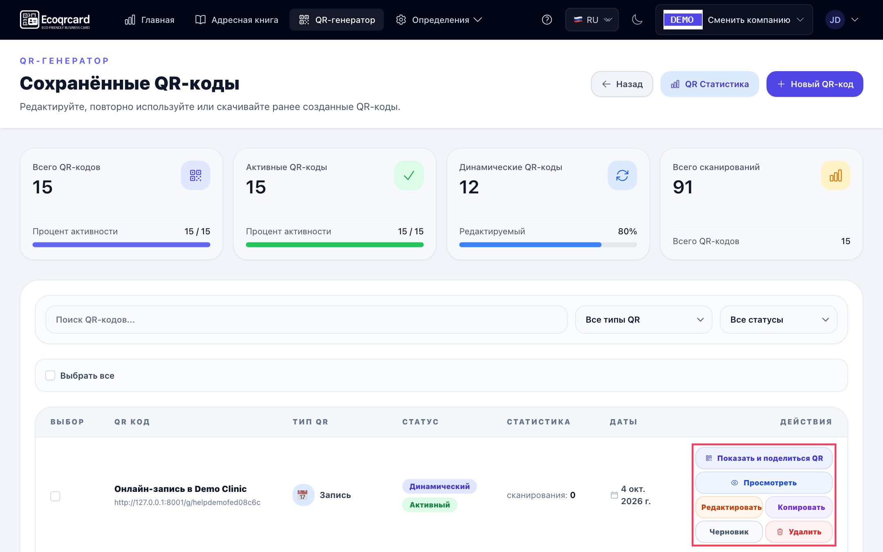Image resolution: width=883 pixels, height=552 pixels.
Task: Delete the QR code with Удалить
Action: pos(799,532)
